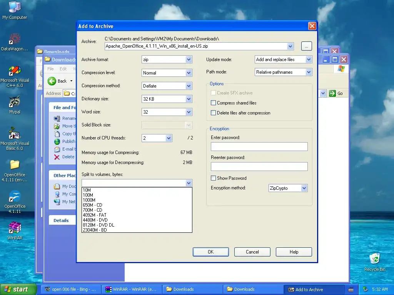Click the My Computer icon under Other Places
This screenshot has height=295, width=394.
point(57,194)
